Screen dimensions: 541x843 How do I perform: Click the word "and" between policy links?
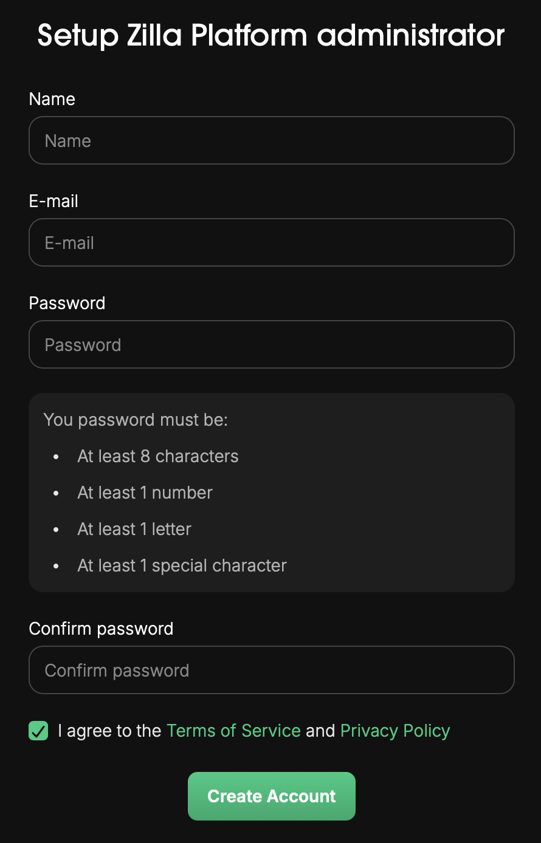[320, 731]
